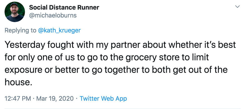Click the word 'house.' ending the tweet

[18, 82]
